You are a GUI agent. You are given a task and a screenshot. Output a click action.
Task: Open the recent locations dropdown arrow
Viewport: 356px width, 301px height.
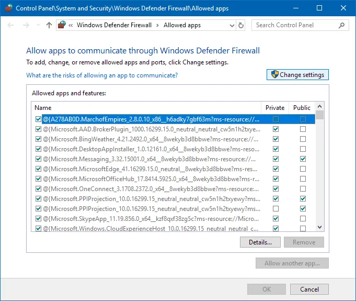coord(38,25)
